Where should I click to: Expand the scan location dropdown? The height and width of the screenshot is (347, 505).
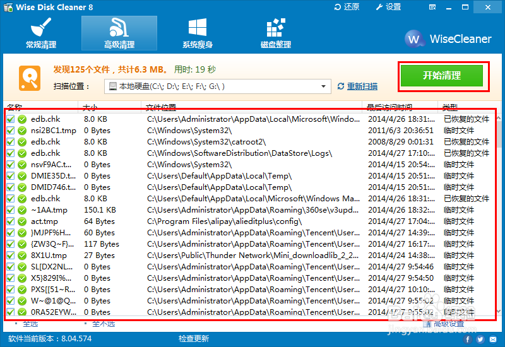point(323,86)
